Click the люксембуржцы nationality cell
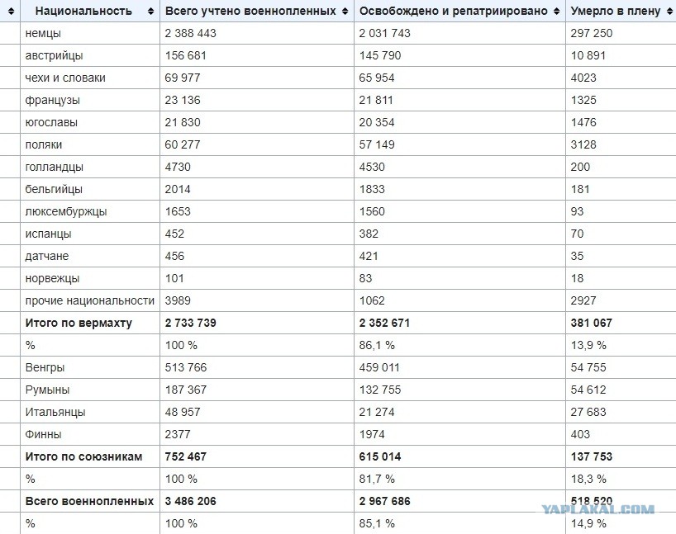Screen dimensions: 676x534 66,211
